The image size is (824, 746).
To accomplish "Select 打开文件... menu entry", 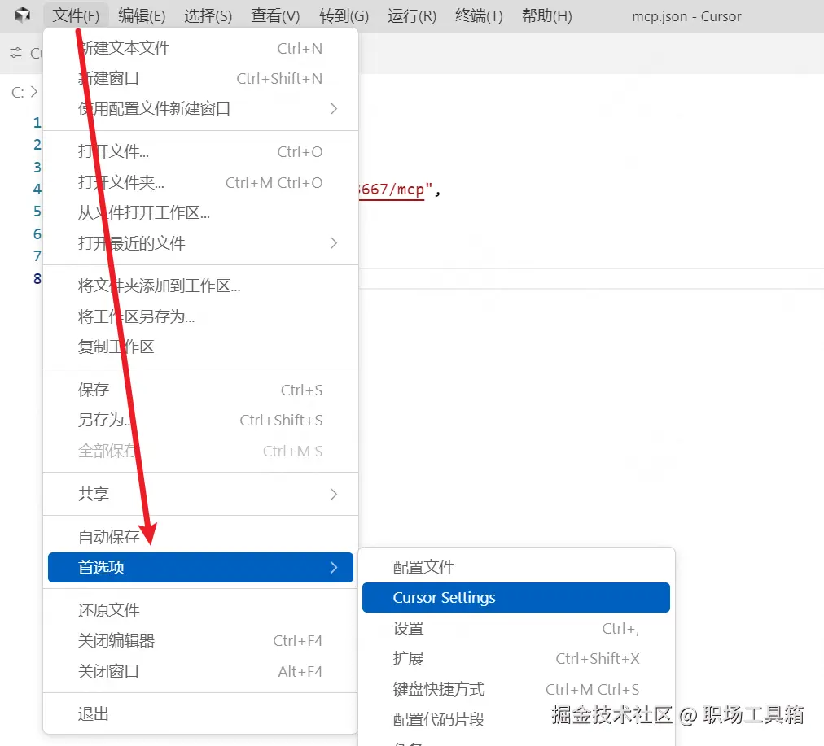I will click(x=200, y=151).
